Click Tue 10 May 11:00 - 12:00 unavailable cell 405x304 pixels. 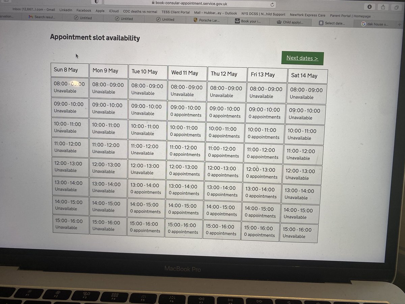coord(147,150)
